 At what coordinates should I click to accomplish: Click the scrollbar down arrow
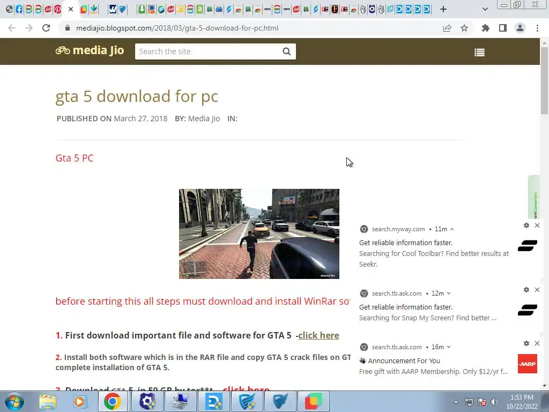(544, 386)
